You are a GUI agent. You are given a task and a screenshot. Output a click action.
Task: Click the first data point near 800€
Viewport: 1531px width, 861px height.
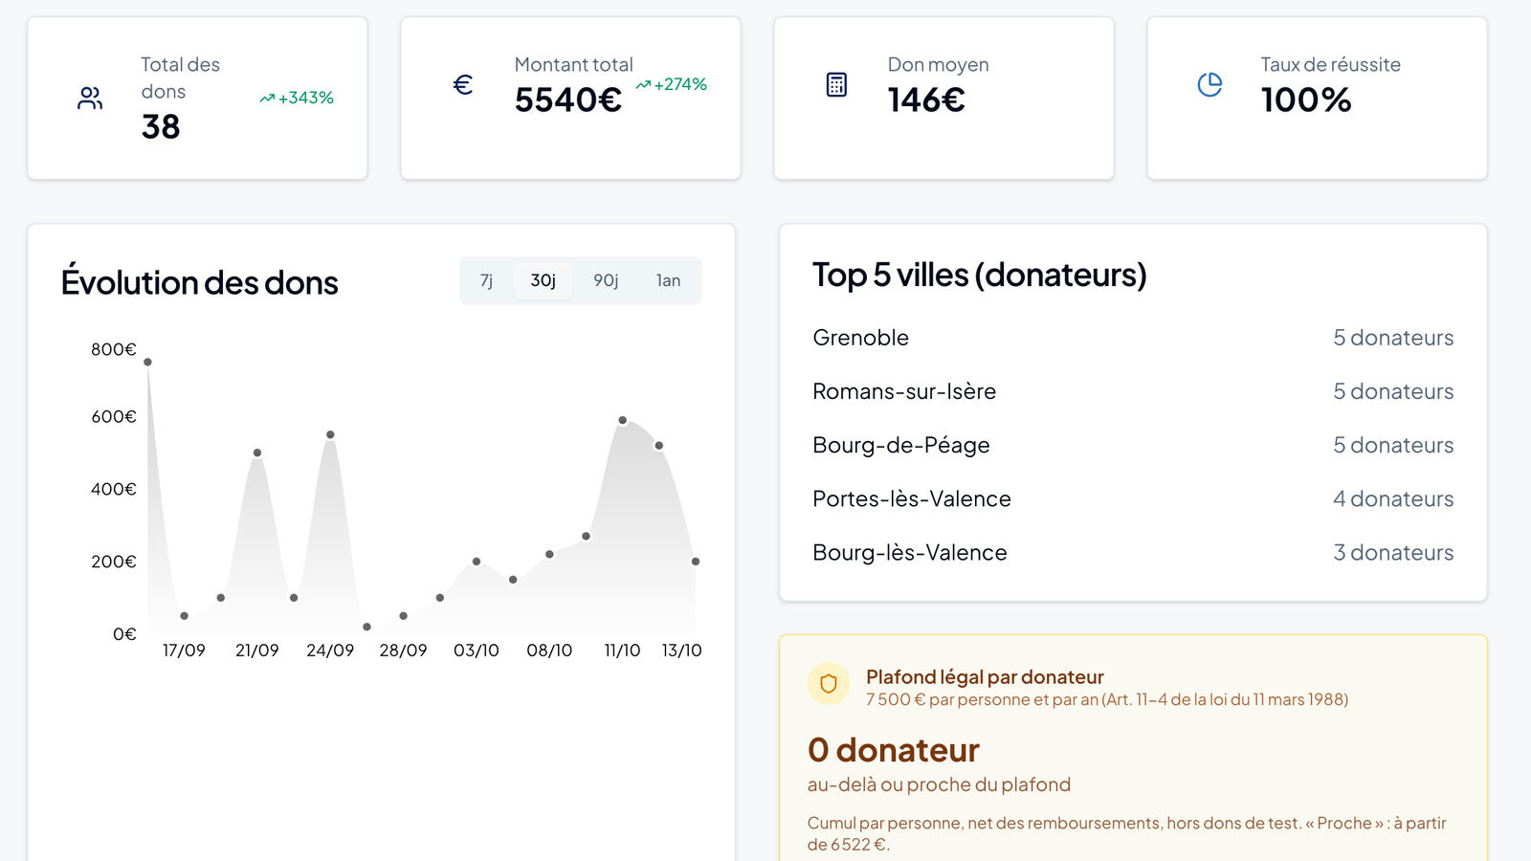tap(147, 362)
